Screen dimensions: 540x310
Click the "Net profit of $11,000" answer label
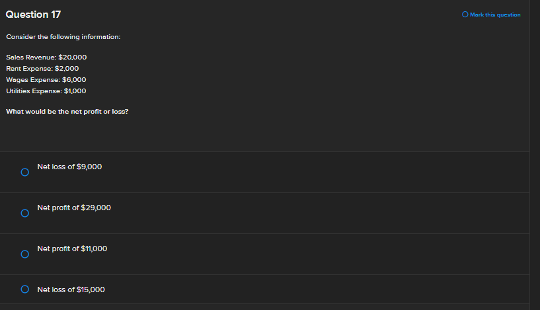[72, 249]
